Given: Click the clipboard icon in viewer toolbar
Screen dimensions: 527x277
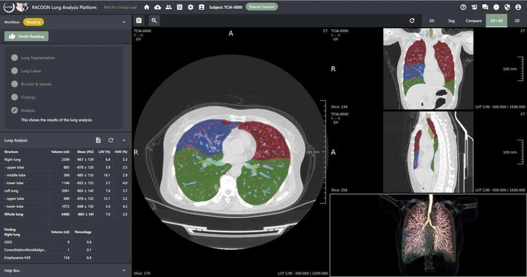Looking at the screenshot, I should click(139, 20).
